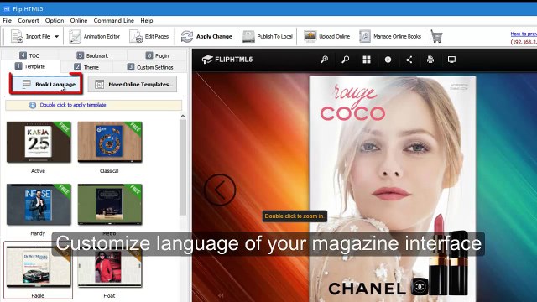Open the Animation Editor
The image size is (537, 302).
coord(95,36)
